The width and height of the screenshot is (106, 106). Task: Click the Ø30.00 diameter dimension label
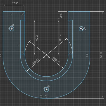tap(35, 61)
